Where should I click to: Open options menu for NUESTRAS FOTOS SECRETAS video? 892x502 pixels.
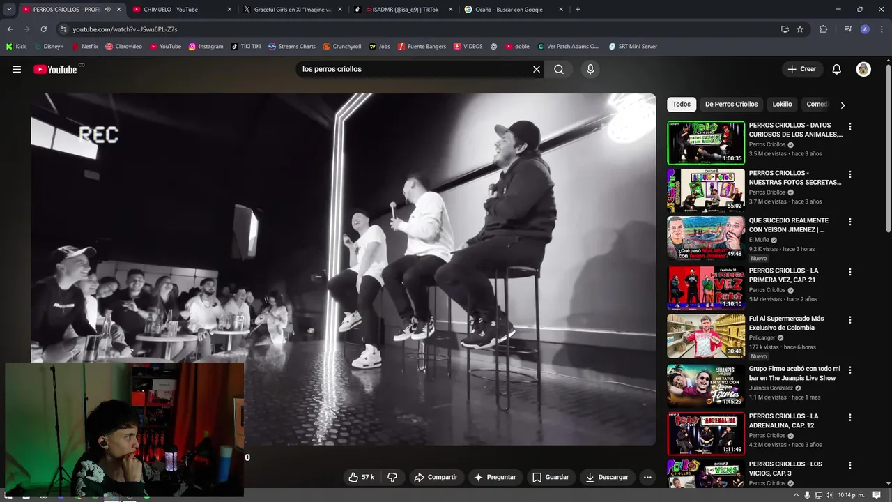coord(849,174)
